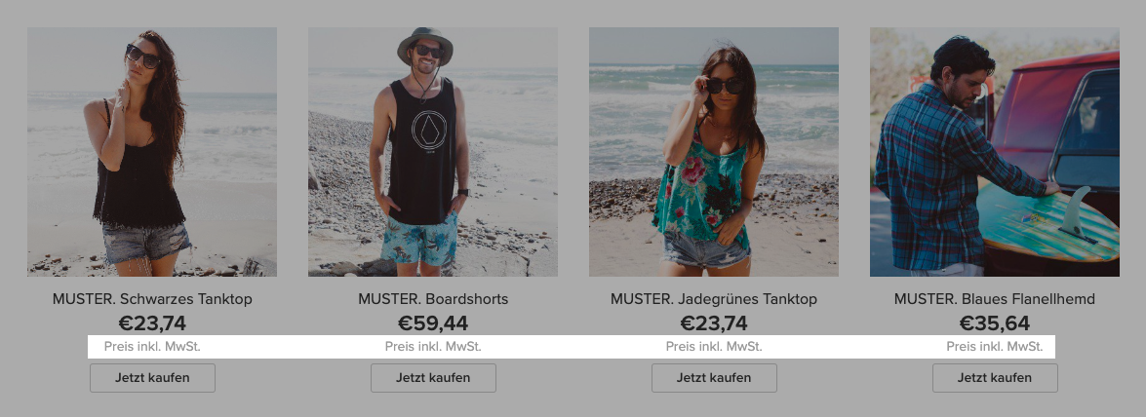
Task: Click Preis inkl. MwSt. under Blaues Flanellhemd
Action: coord(994,346)
